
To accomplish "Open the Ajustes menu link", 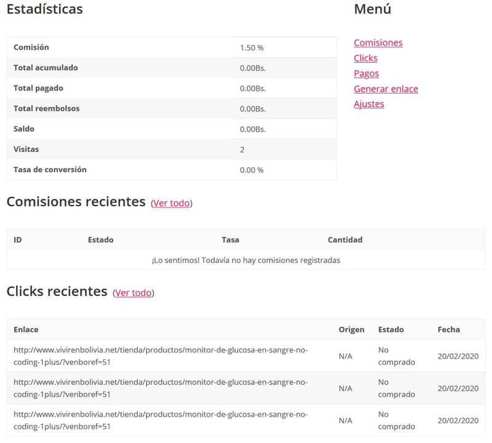I will pyautogui.click(x=368, y=104).
